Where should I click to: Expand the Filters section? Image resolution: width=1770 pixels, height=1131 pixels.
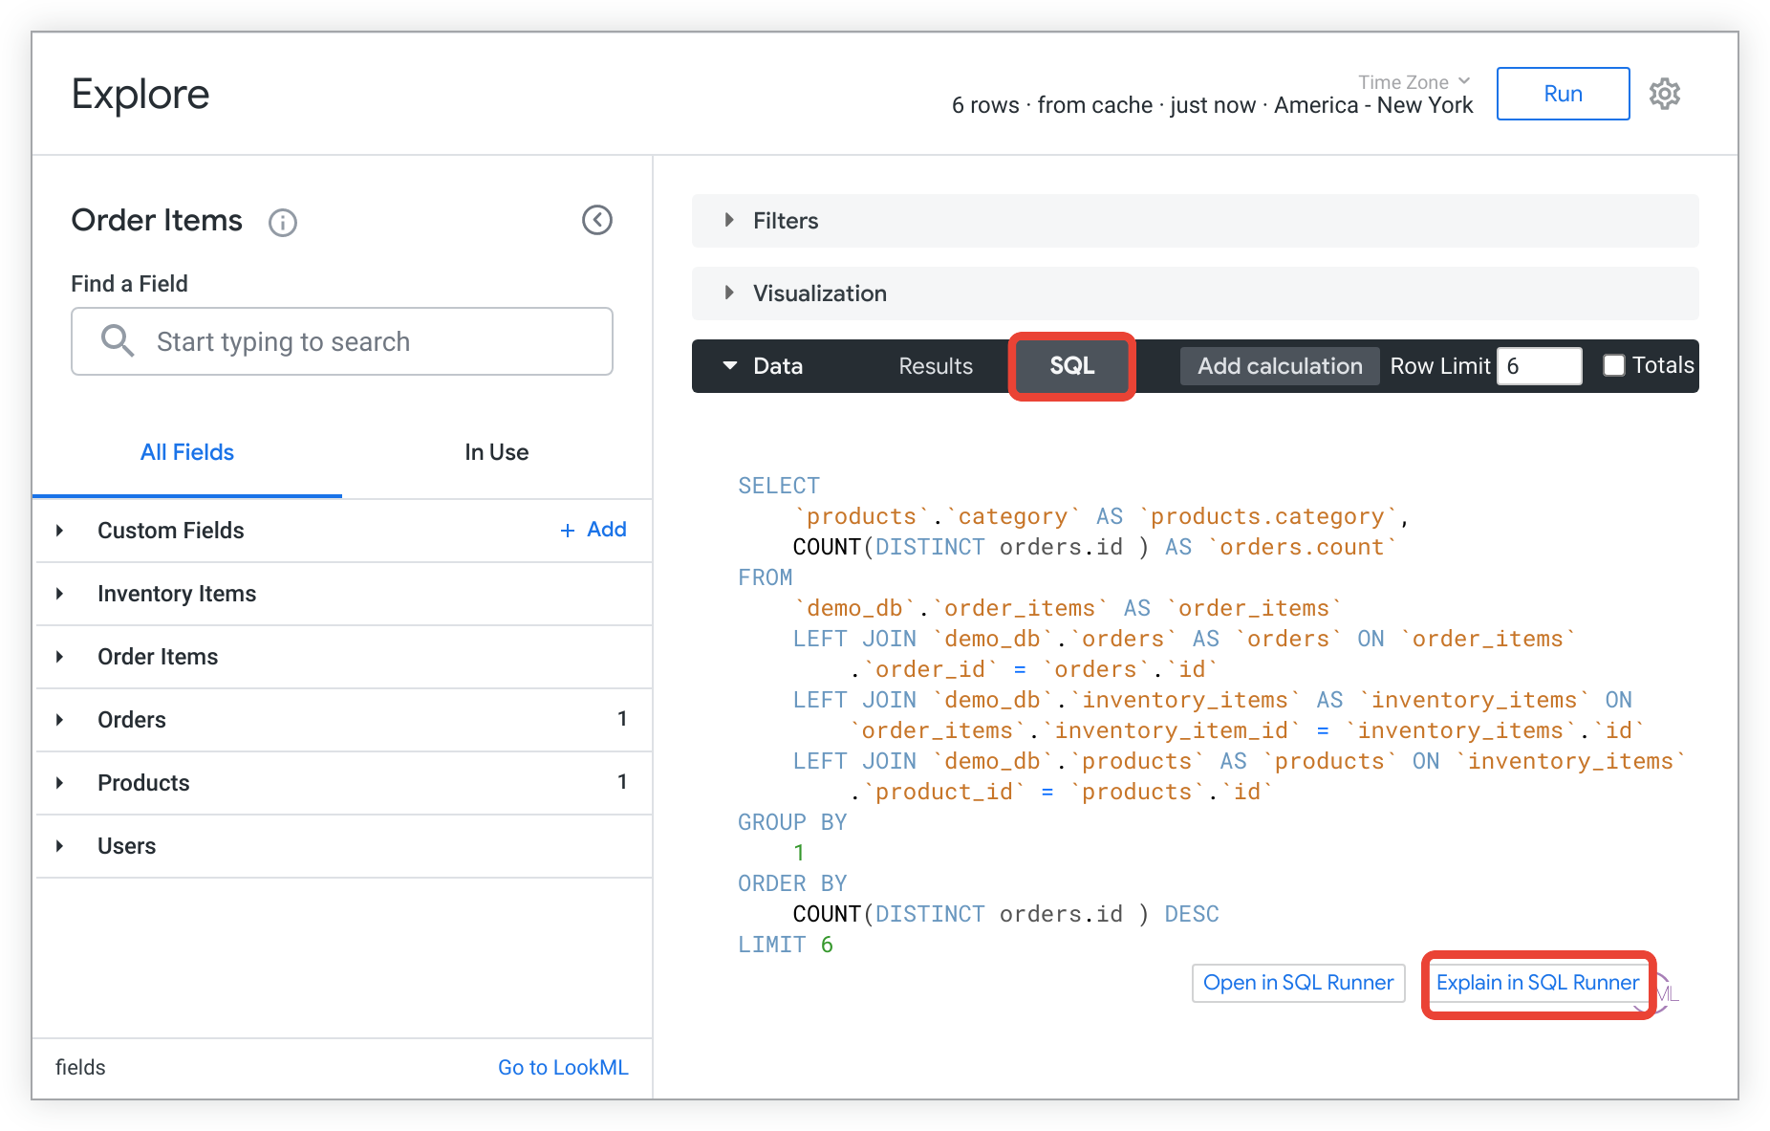[729, 221]
